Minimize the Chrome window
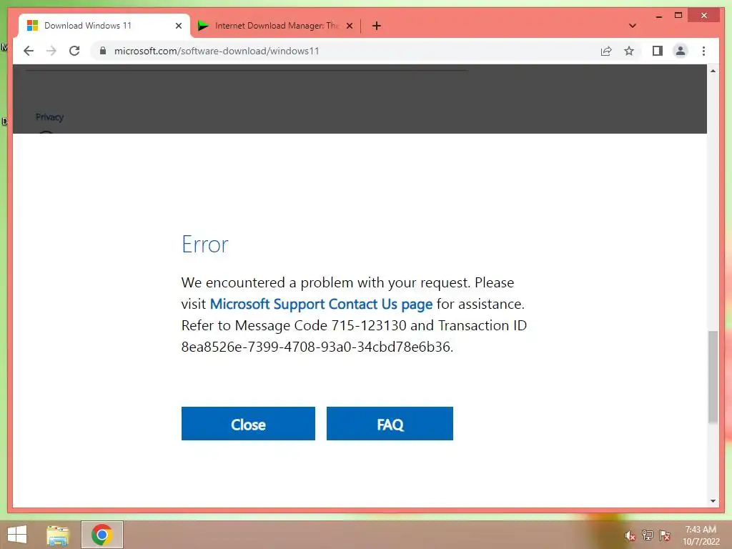732x549 pixels. coord(658,16)
